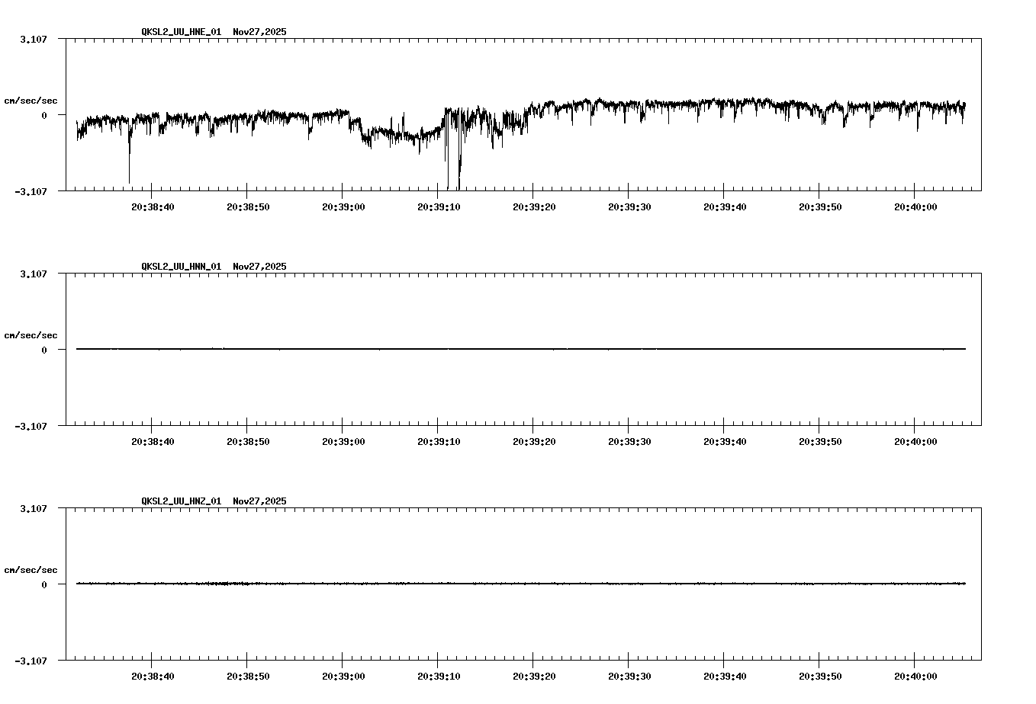This screenshot has width=1036, height=704.
Task: Click the -3.107 label on bottom plot
Action: (31, 662)
